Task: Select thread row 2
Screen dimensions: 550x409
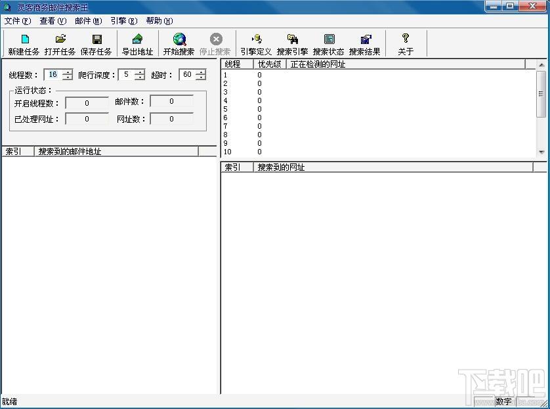Action: pyautogui.click(x=379, y=83)
